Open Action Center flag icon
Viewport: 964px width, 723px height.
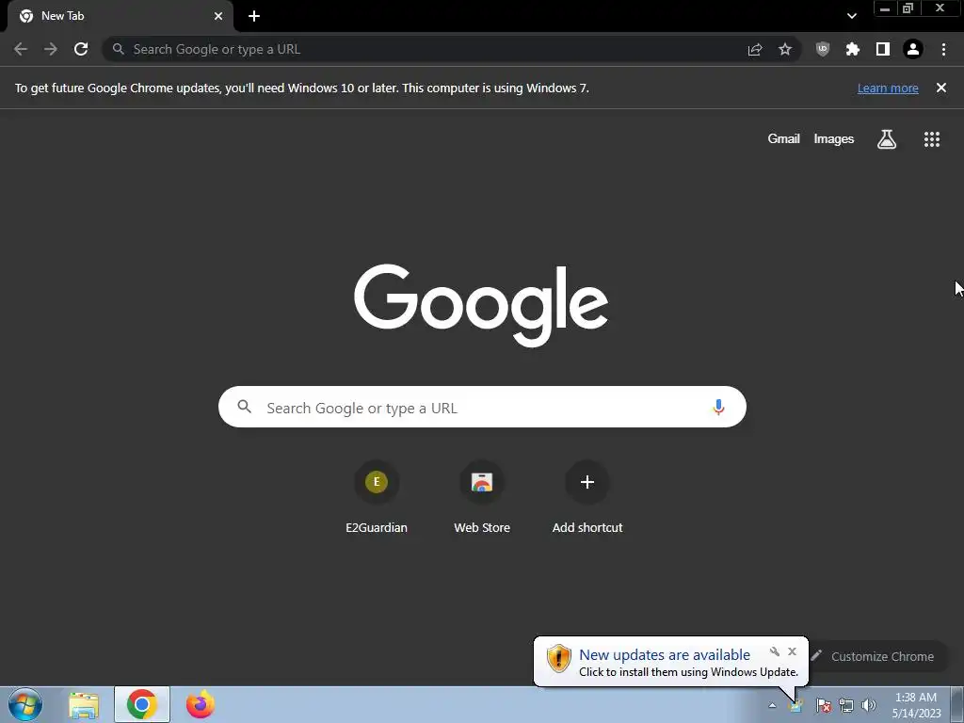click(823, 706)
